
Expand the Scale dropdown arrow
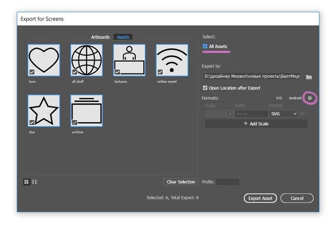(x=230, y=114)
